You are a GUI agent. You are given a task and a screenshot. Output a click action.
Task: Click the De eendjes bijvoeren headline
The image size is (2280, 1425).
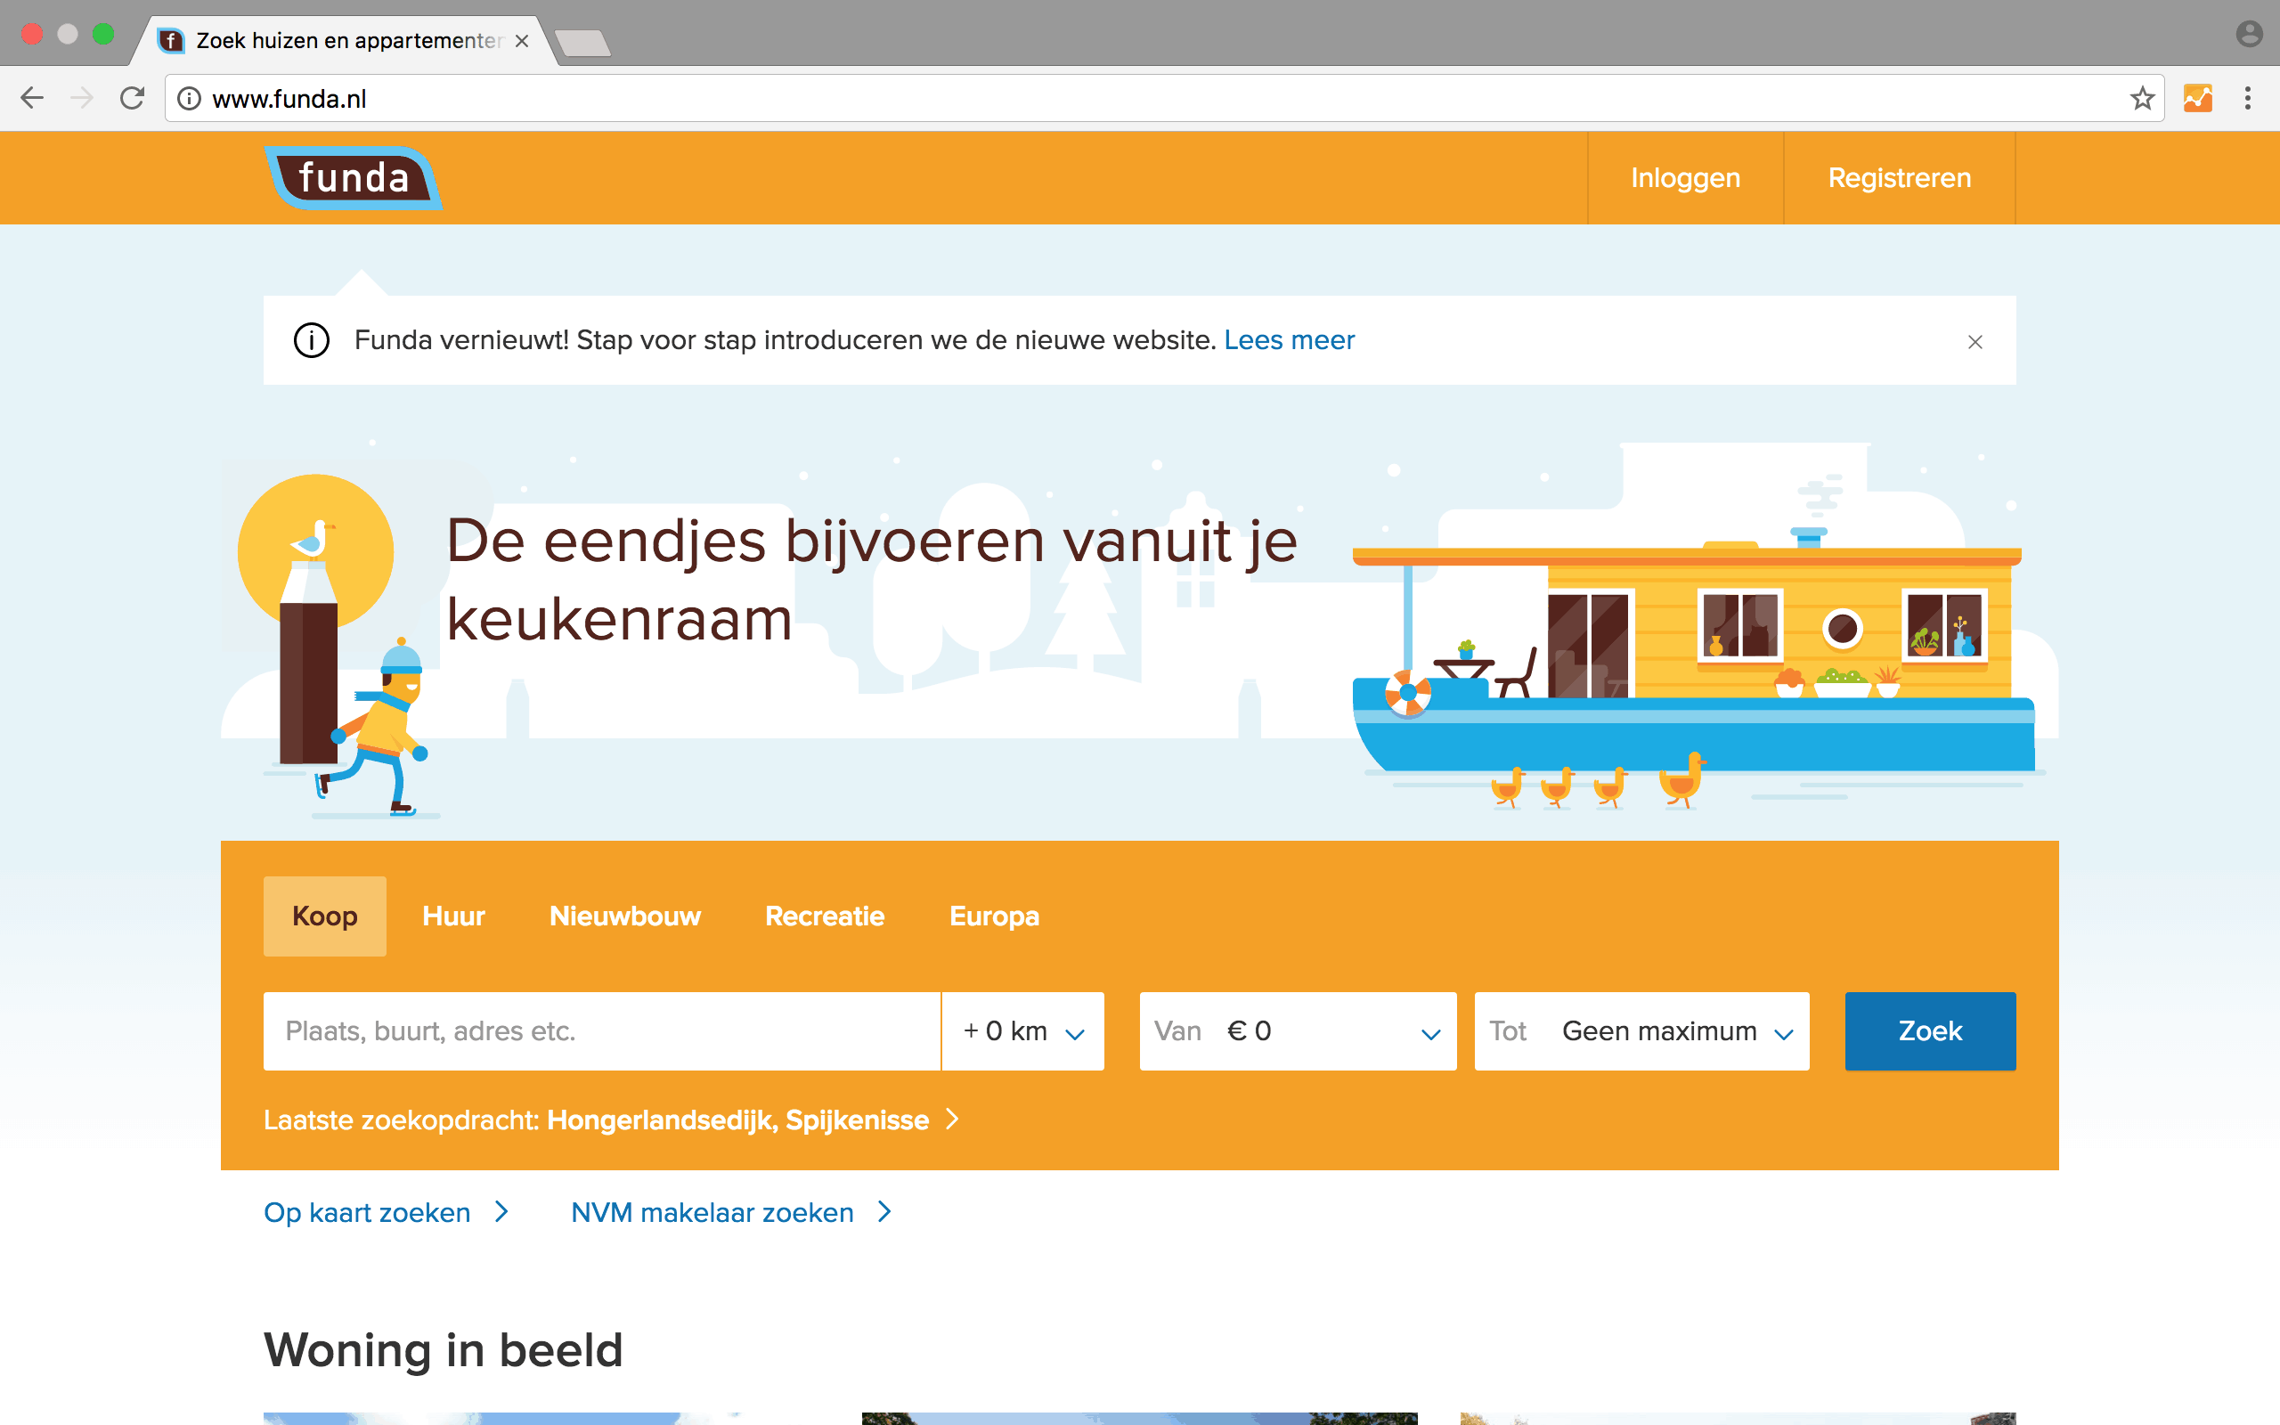[872, 580]
